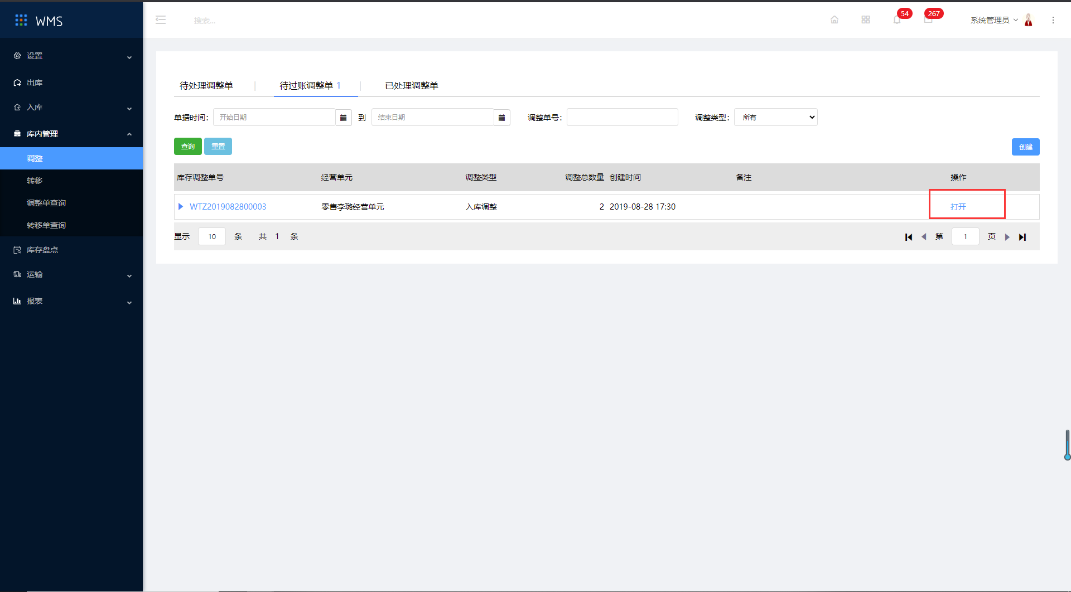
Task: Click the 调整单号 input field
Action: [x=623, y=117]
